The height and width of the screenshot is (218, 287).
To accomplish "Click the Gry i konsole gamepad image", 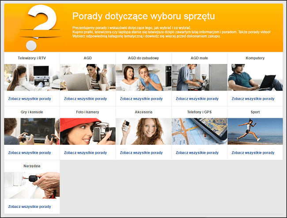I will click(32, 131).
